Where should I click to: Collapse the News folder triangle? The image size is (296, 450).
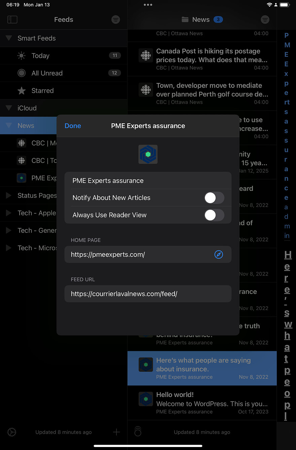(9, 126)
